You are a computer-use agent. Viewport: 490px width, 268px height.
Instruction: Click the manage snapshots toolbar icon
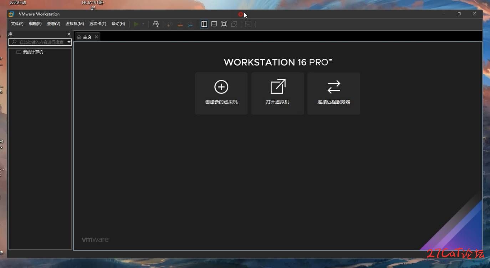[x=190, y=24]
